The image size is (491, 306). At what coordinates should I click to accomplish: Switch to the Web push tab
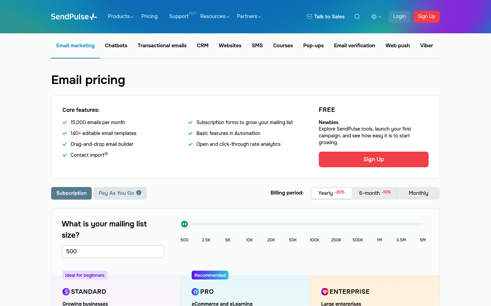click(398, 46)
